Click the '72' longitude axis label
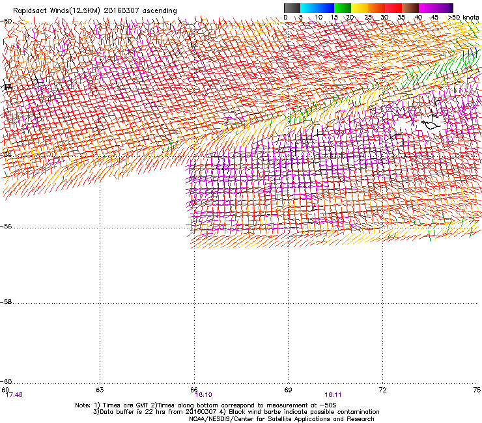The width and height of the screenshot is (482, 423). (x=383, y=390)
